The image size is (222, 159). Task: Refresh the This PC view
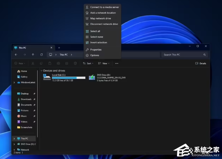(41, 55)
